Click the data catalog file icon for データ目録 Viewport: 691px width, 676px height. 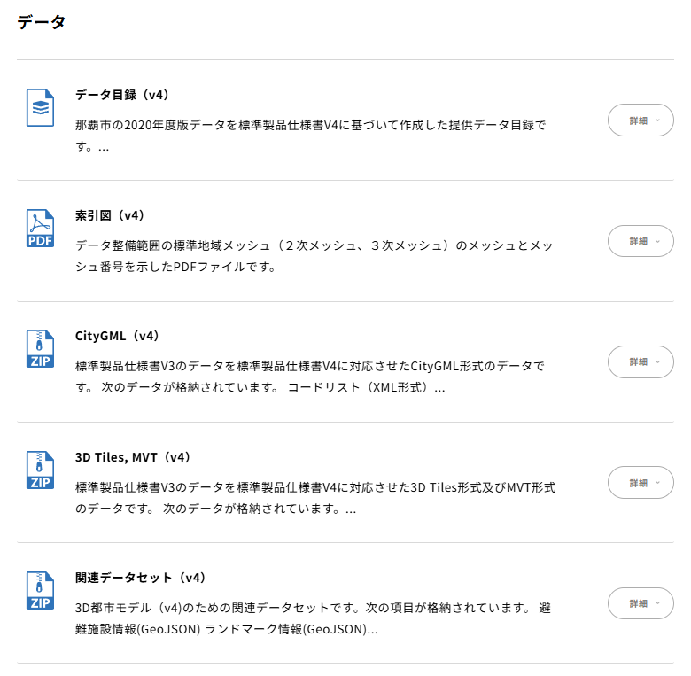40,107
